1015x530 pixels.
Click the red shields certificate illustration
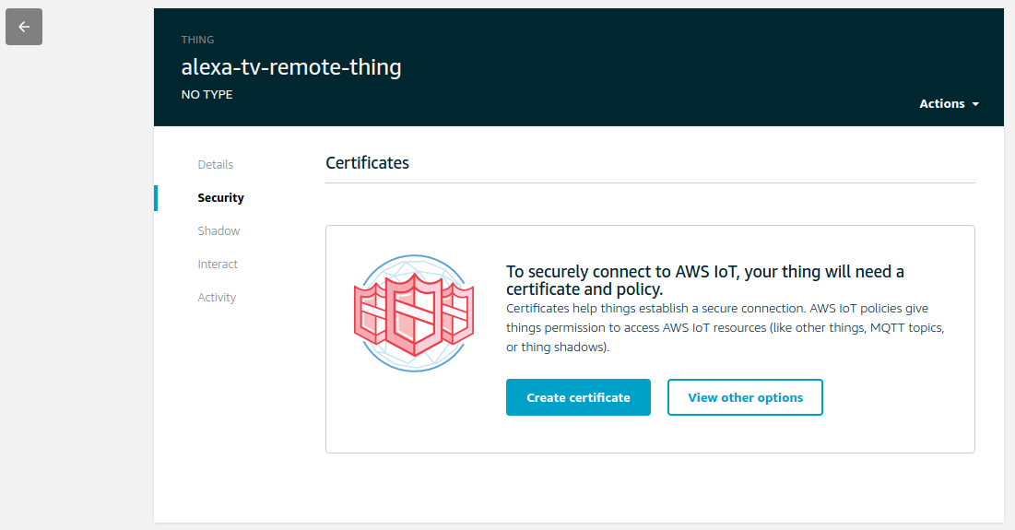pyautogui.click(x=414, y=313)
